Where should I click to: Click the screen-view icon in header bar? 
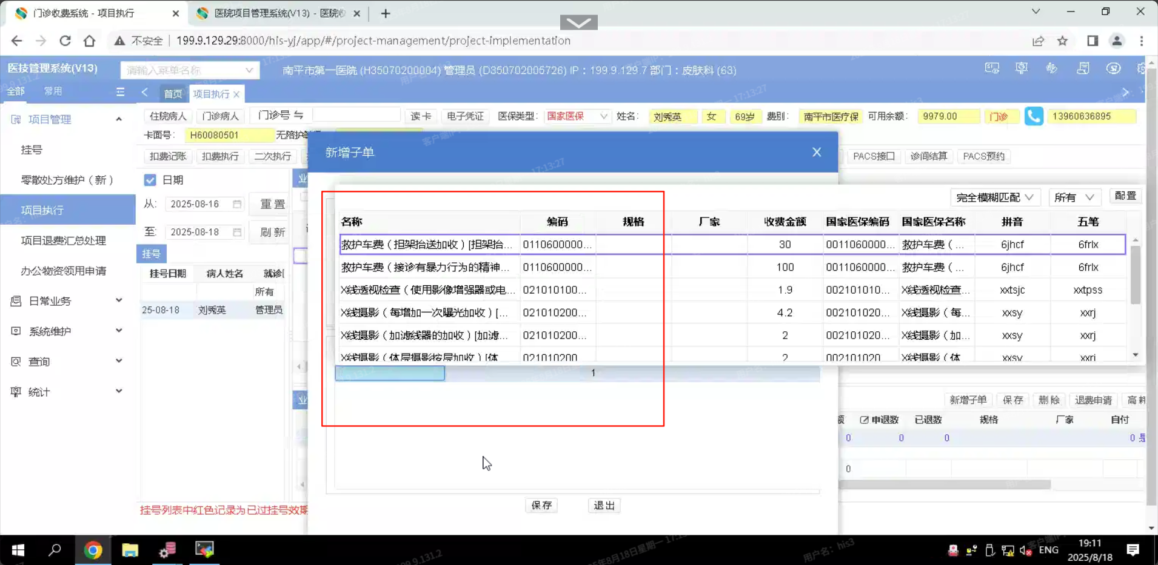(992, 68)
